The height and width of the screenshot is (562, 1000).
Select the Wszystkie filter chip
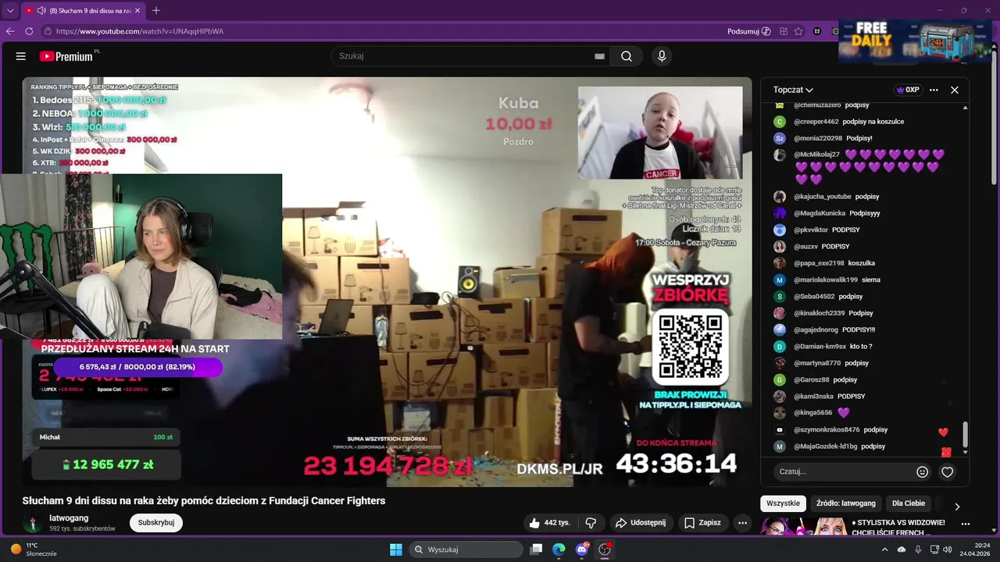tap(783, 503)
